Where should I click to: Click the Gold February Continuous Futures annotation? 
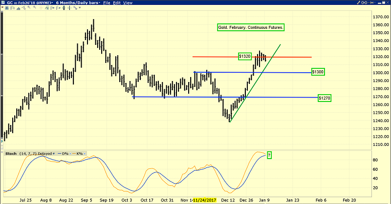click(x=251, y=27)
